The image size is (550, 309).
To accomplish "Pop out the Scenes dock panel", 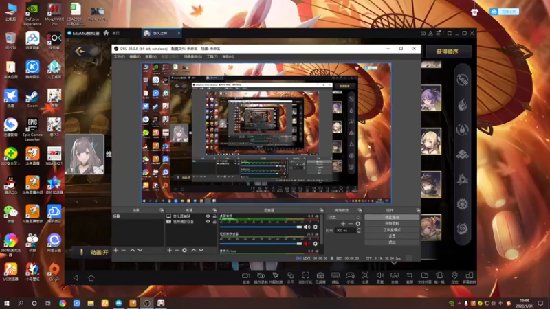I will [162, 210].
